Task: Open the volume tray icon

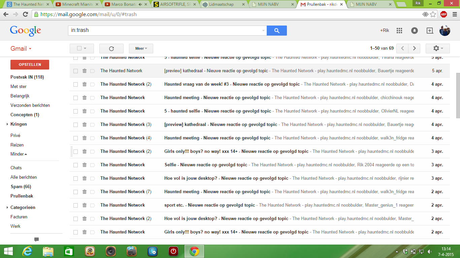Action: pos(430,252)
